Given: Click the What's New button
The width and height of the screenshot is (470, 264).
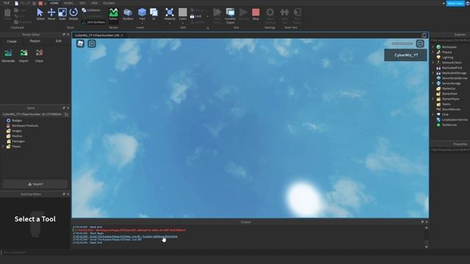Looking at the screenshot, I should pyautogui.click(x=455, y=3).
